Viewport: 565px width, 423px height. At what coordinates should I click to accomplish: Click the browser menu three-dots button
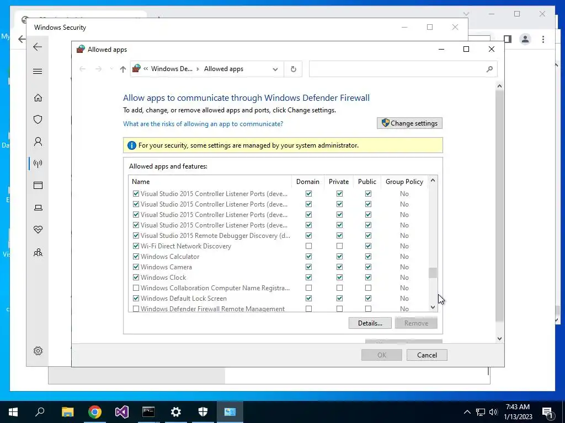click(x=543, y=39)
